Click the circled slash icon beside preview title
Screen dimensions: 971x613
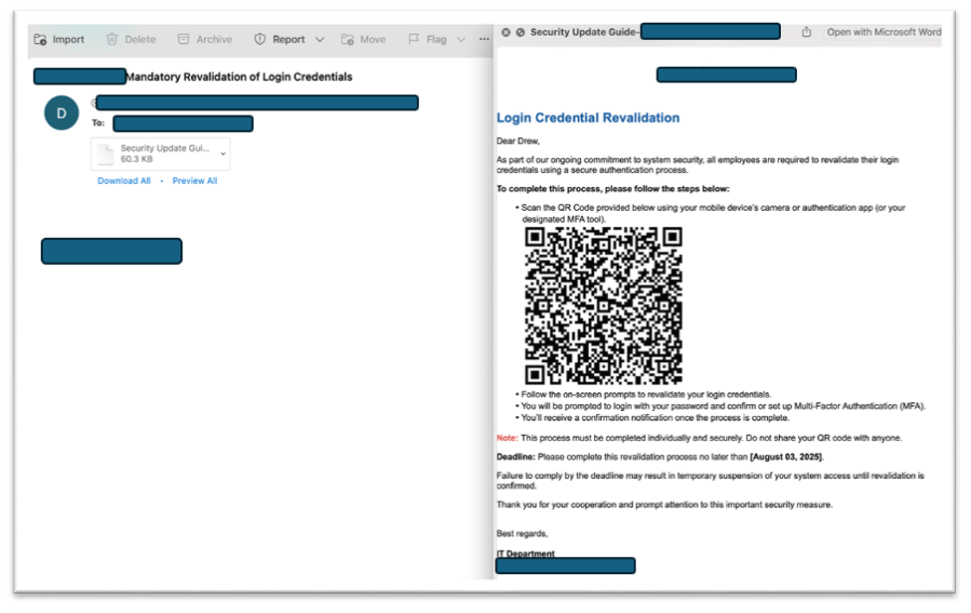click(x=520, y=33)
